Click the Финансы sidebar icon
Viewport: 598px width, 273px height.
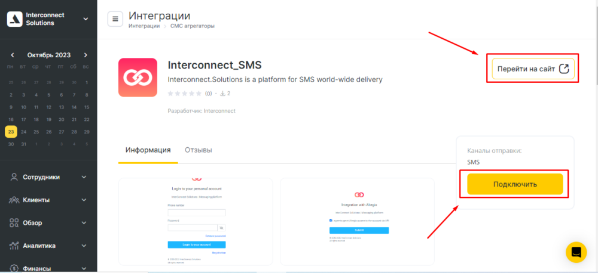[13, 268]
